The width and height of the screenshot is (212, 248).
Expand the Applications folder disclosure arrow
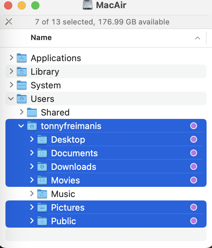tap(12, 58)
